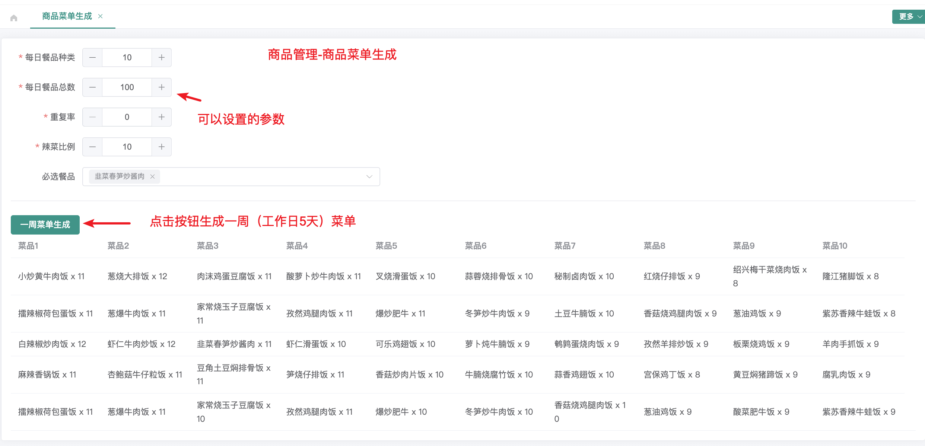Select the cell 爆炒肥牛 x 10
925x446 pixels.
tap(401, 412)
